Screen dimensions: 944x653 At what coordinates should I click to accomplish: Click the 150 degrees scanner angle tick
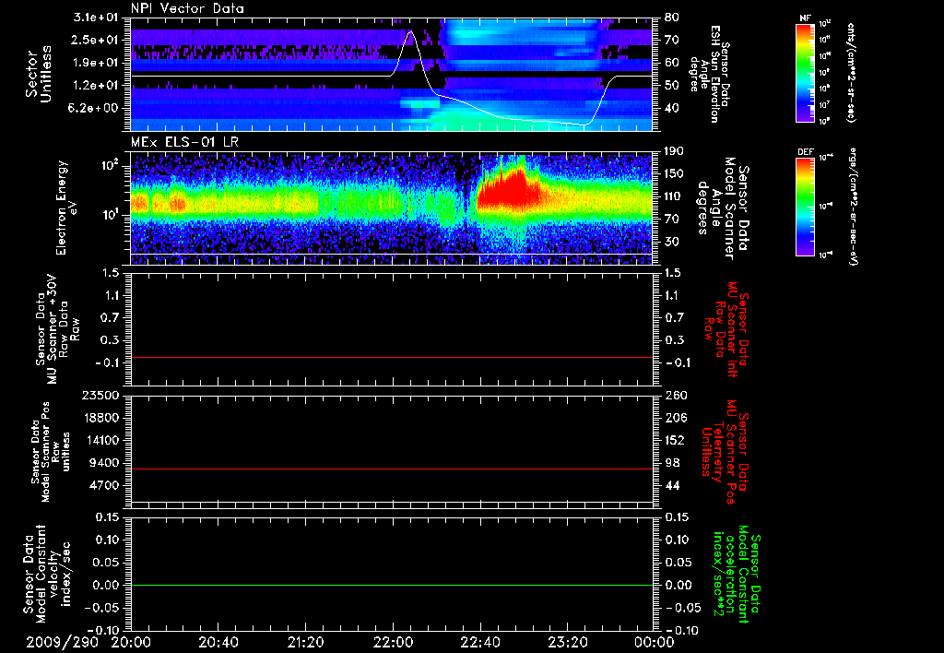[x=674, y=174]
